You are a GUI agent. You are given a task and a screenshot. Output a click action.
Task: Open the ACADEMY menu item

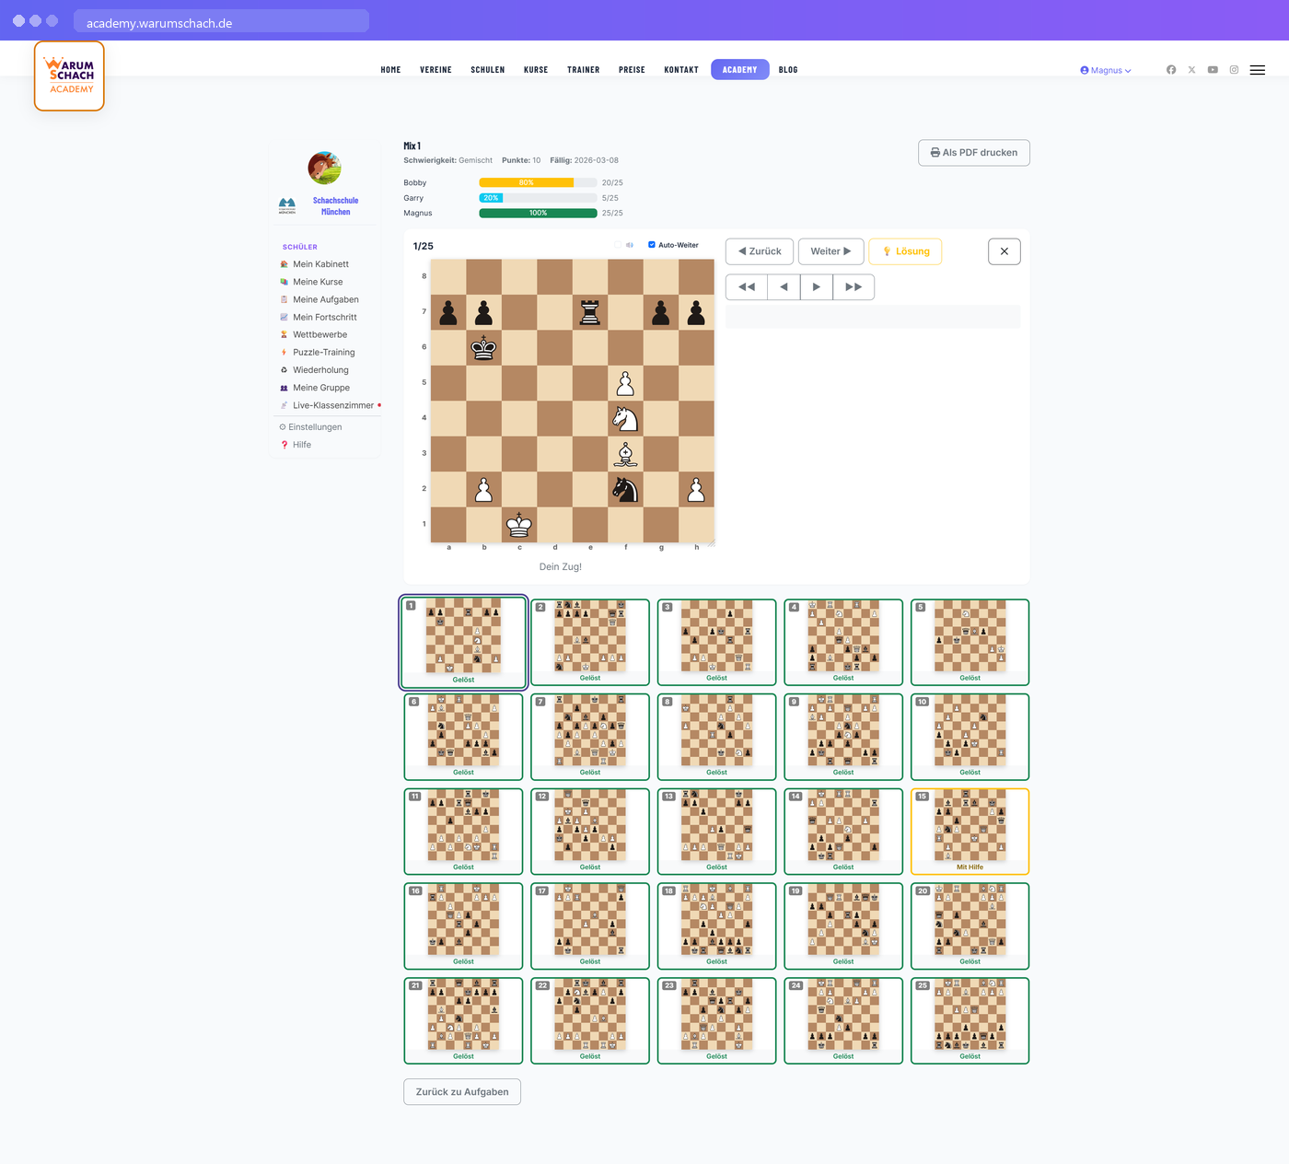tap(740, 70)
